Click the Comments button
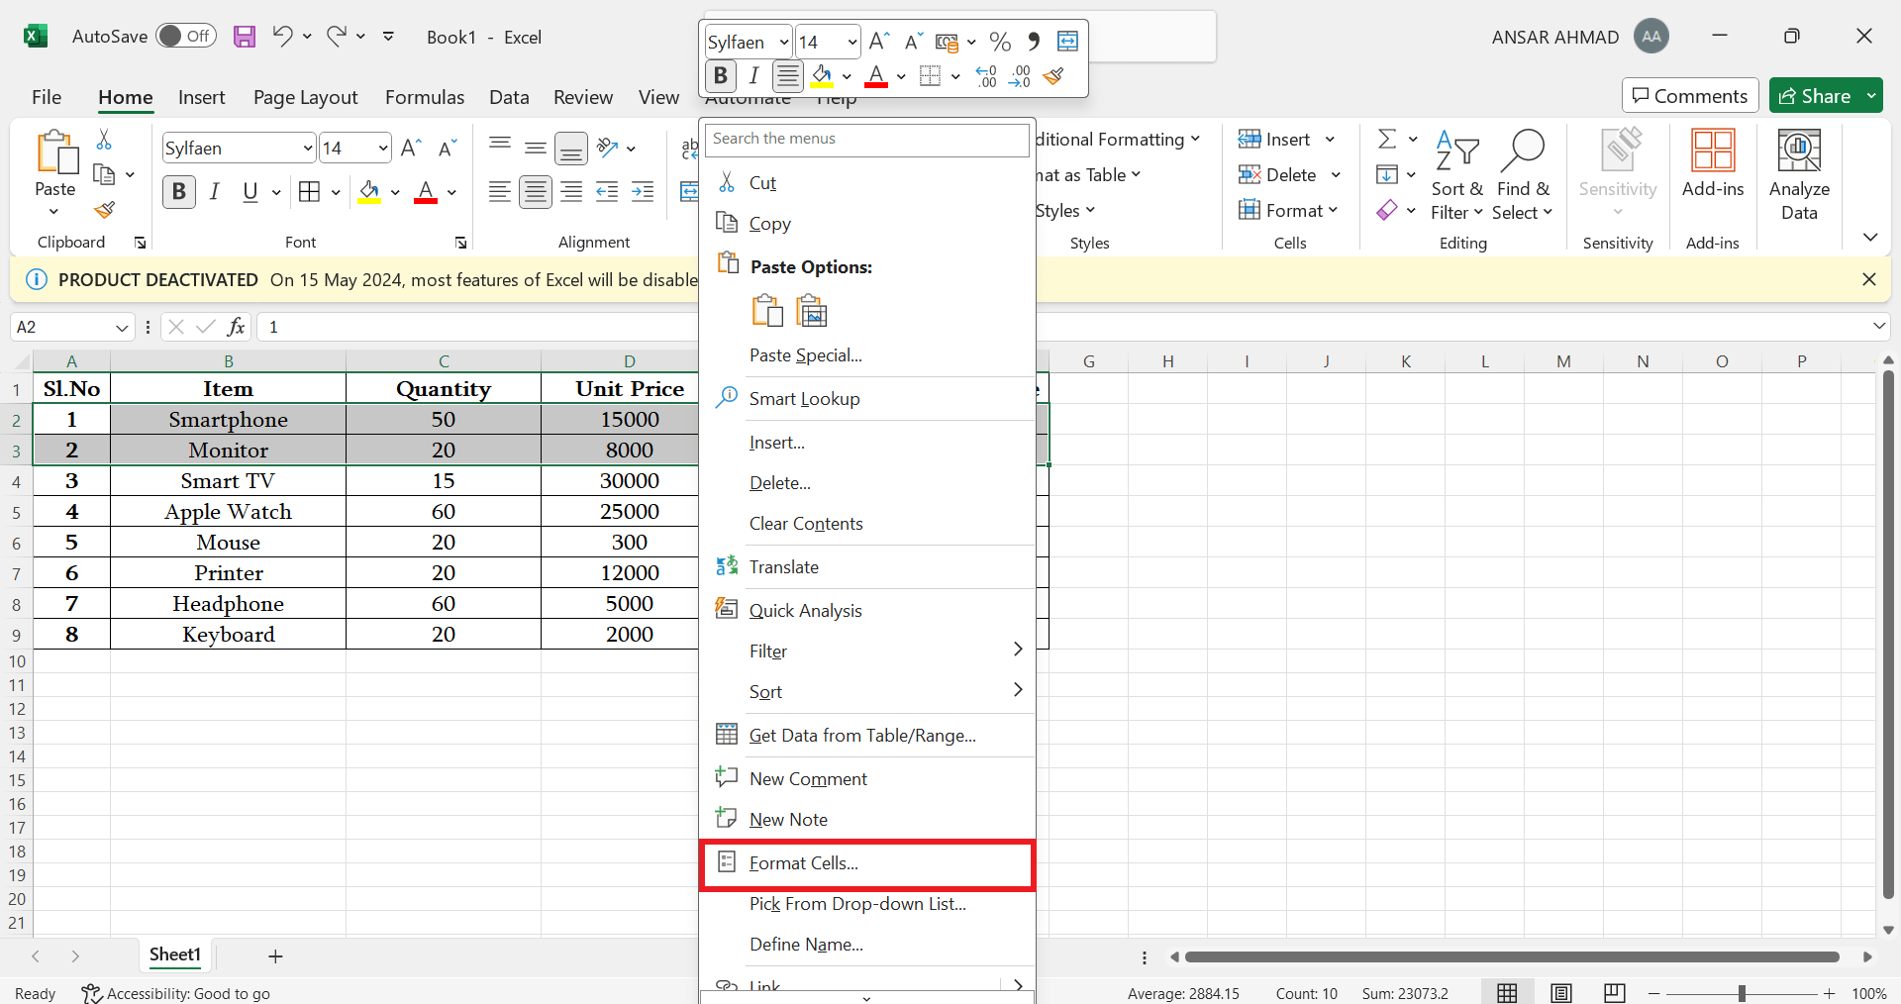The width and height of the screenshot is (1901, 1004). (1689, 95)
